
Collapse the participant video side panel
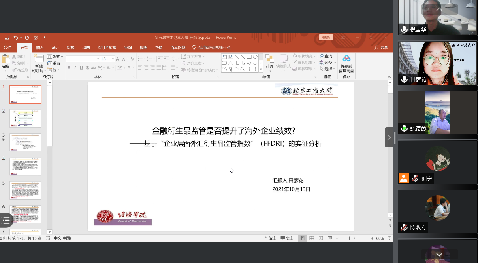(389, 137)
